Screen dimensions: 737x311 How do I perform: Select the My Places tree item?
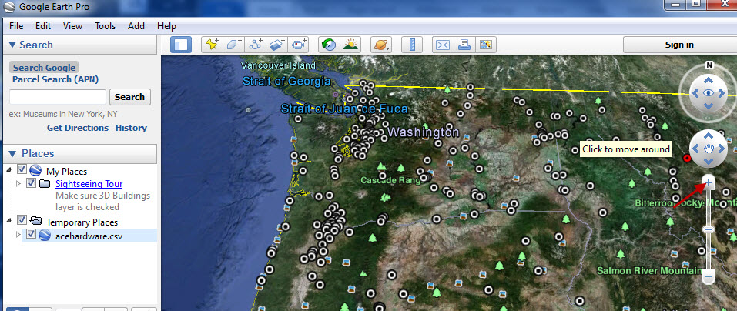tap(66, 172)
